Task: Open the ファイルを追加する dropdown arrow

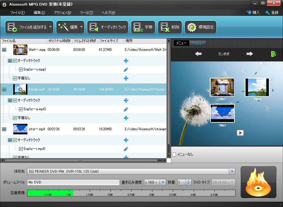Action: click(x=51, y=27)
